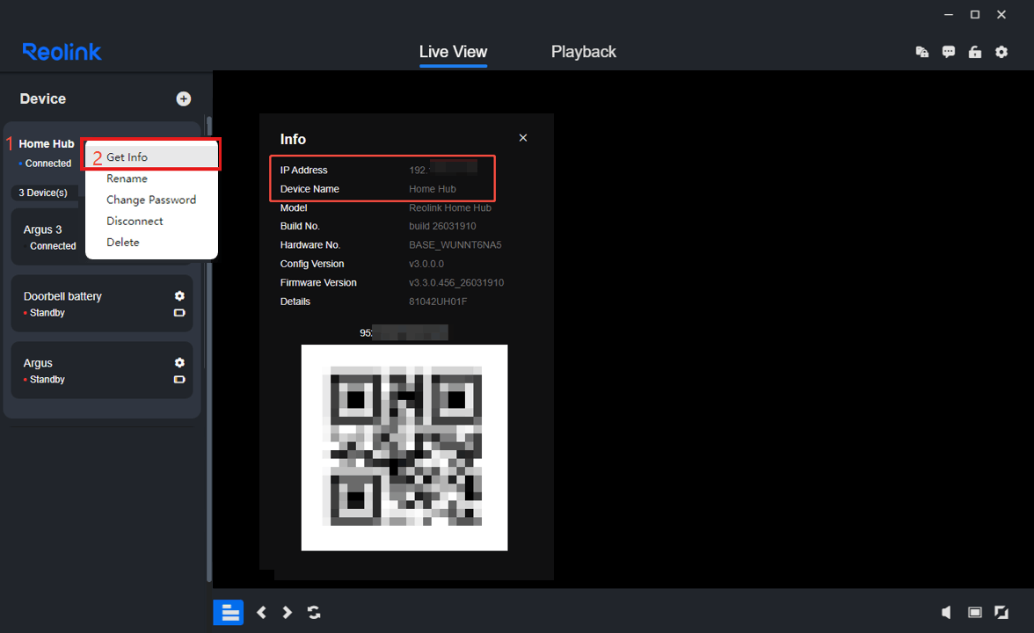Maximize the Reolink window

[974, 14]
